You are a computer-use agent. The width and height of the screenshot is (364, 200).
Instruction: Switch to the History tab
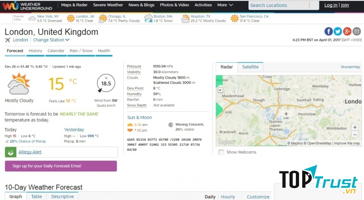(35, 51)
